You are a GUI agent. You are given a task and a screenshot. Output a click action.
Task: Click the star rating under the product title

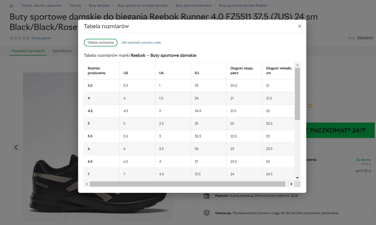coord(20,38)
